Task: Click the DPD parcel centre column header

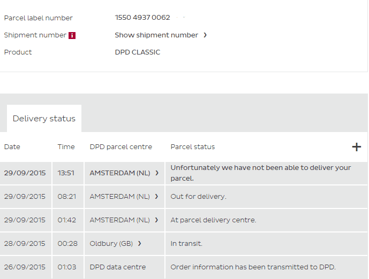Action: 121,147
